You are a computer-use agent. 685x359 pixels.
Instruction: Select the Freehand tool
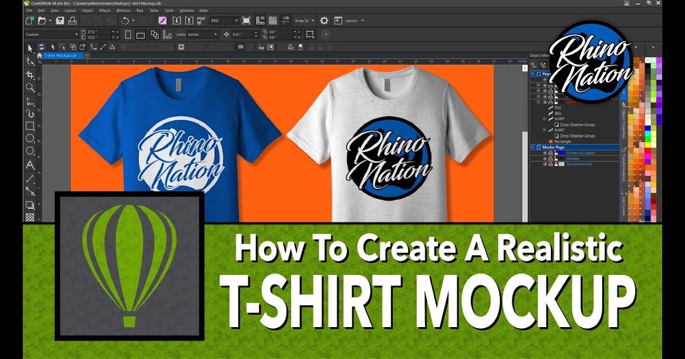pyautogui.click(x=30, y=101)
